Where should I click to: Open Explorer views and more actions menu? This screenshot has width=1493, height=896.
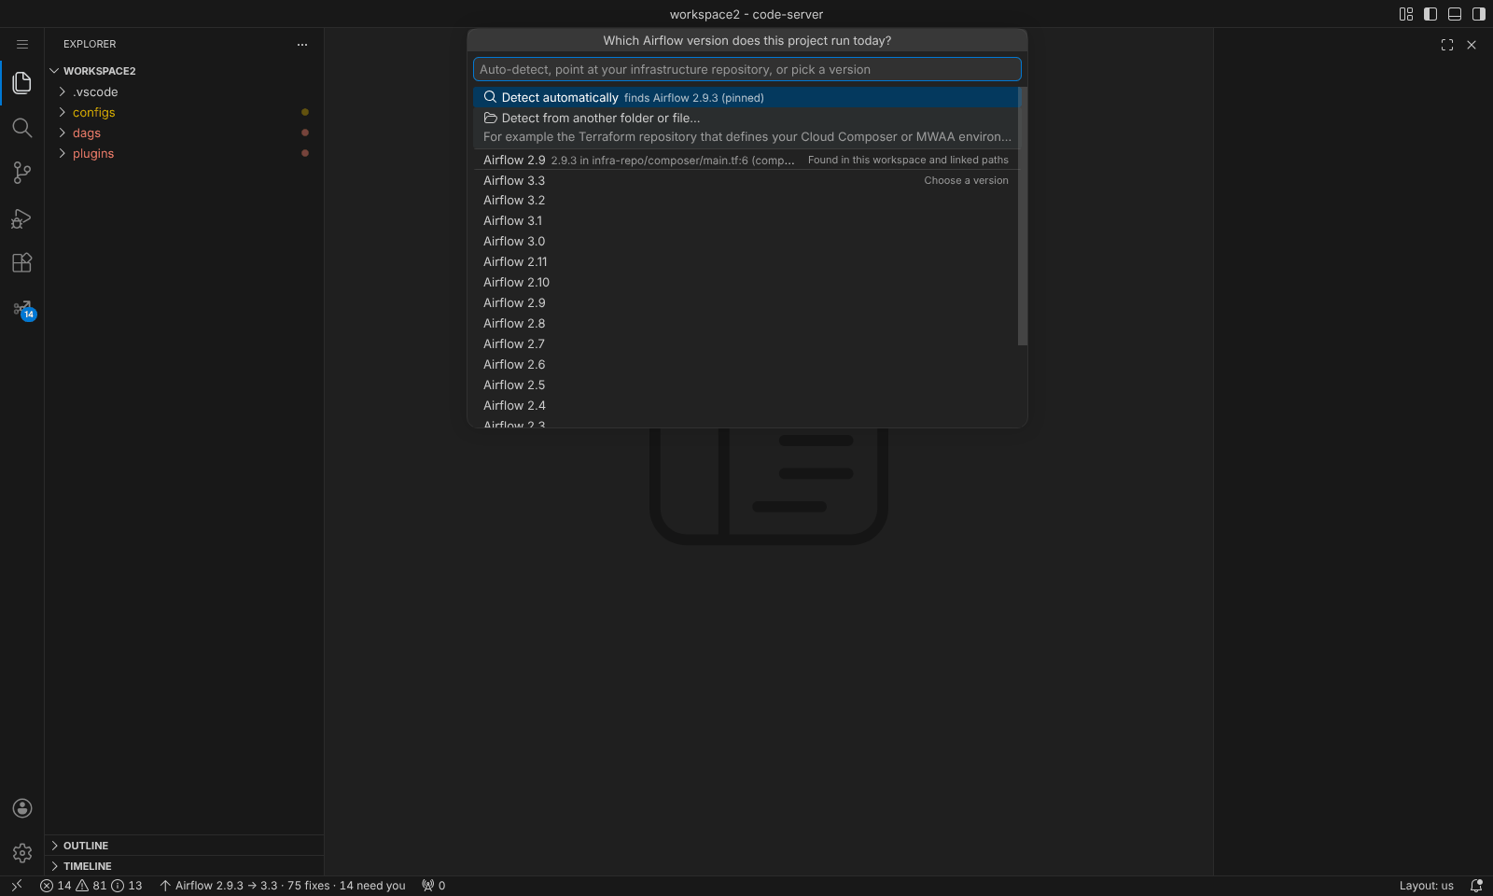tap(302, 44)
